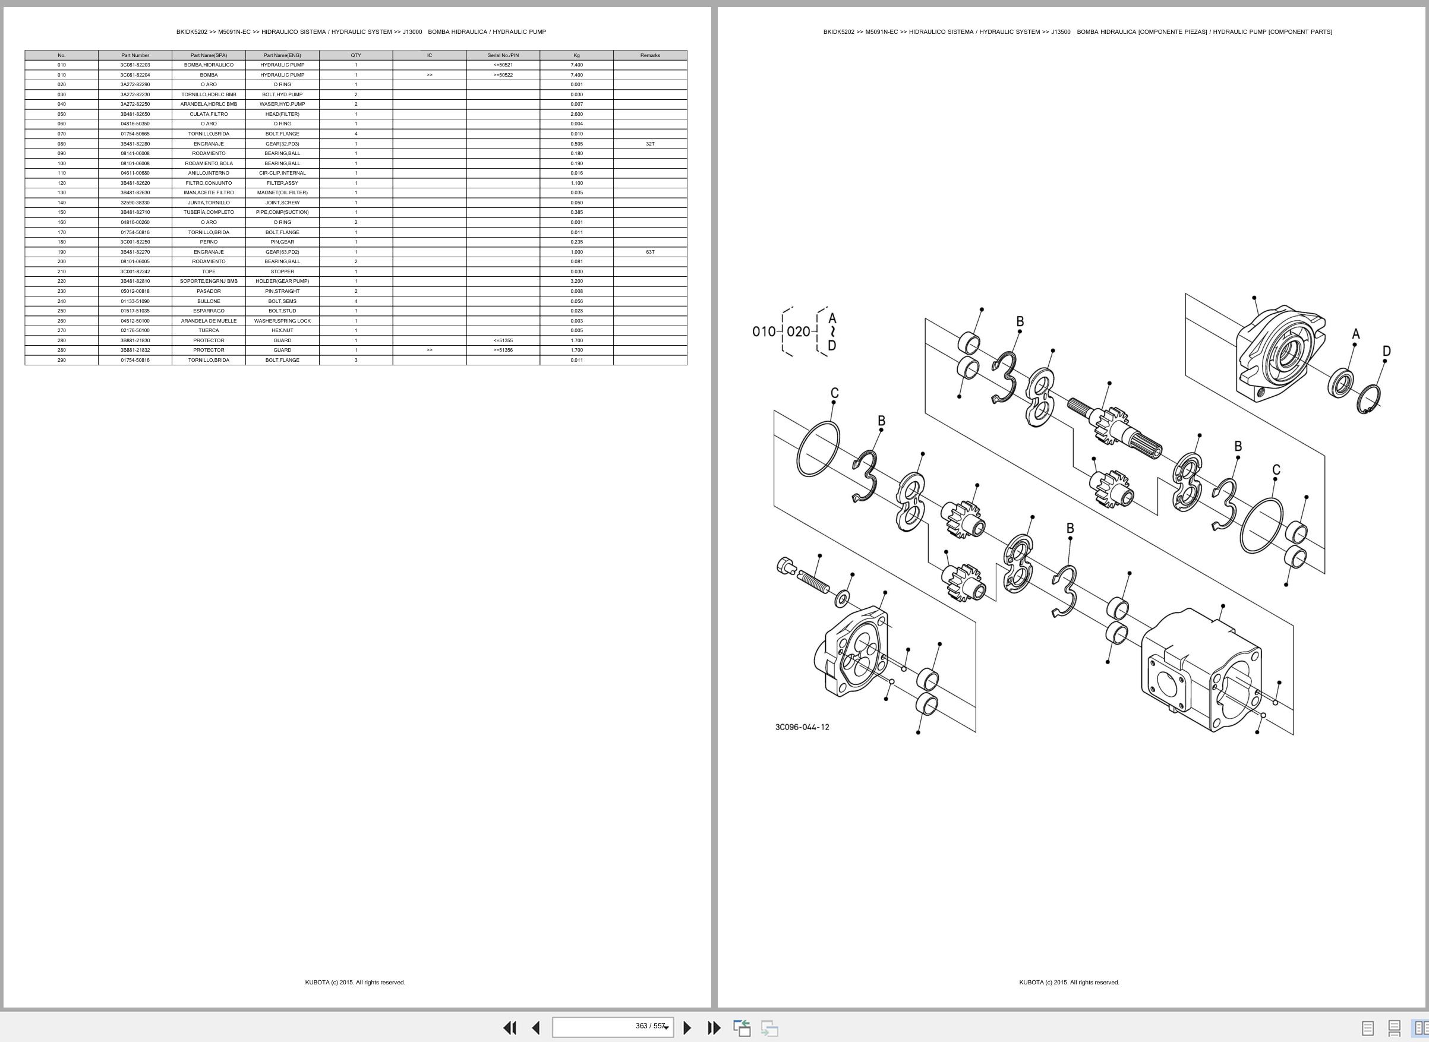Select the MAGNET(OIL FILTER) cell

point(282,192)
